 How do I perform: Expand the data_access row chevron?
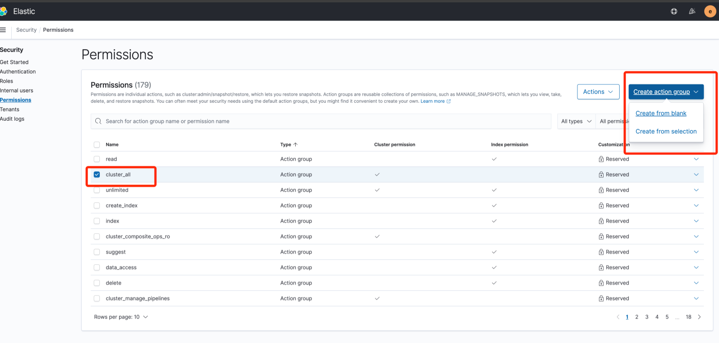tap(696, 268)
